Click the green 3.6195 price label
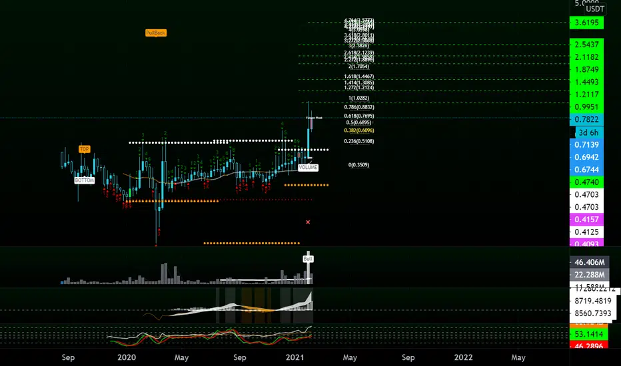 point(586,23)
